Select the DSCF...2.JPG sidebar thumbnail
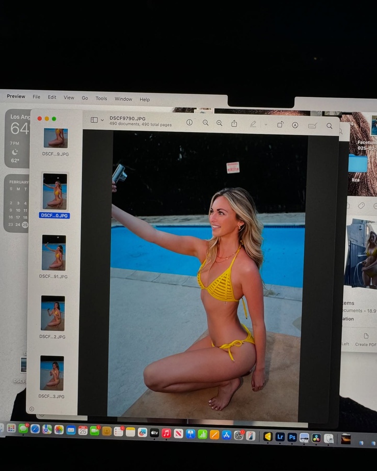This screenshot has width=377, height=471. point(53,313)
